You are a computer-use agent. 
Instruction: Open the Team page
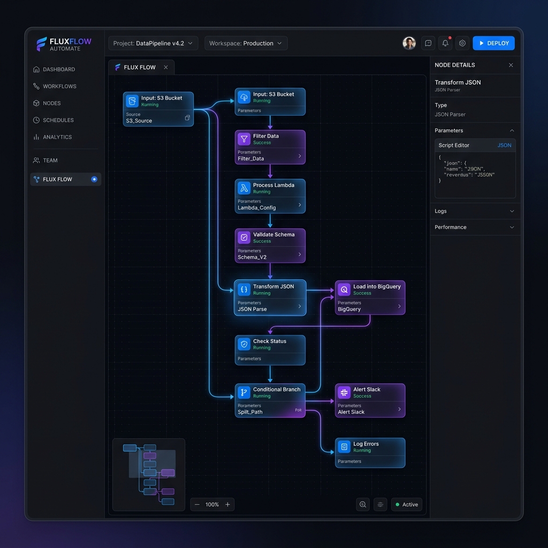click(50, 161)
